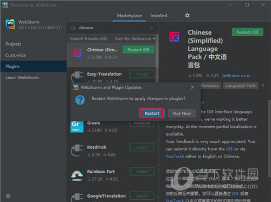Click the question mark icon in the dialog
Screen dimensions: 271x202
[x=80, y=100]
